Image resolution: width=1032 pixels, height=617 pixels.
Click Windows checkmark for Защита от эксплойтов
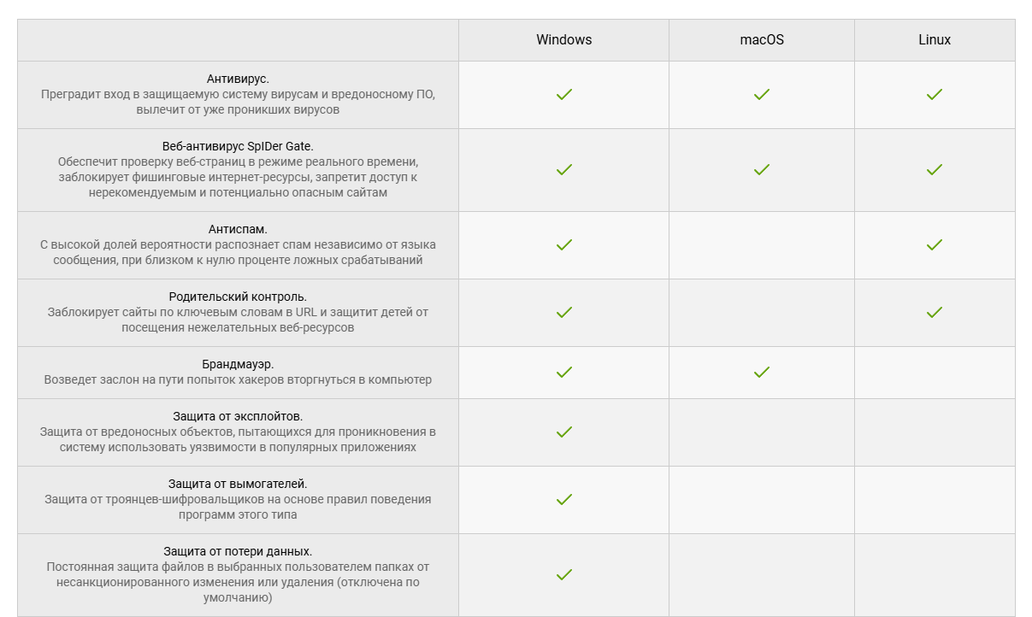(x=563, y=432)
